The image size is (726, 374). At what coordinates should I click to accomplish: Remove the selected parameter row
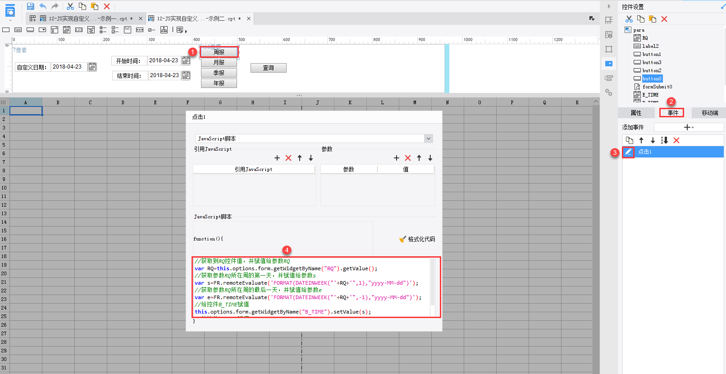(408, 158)
